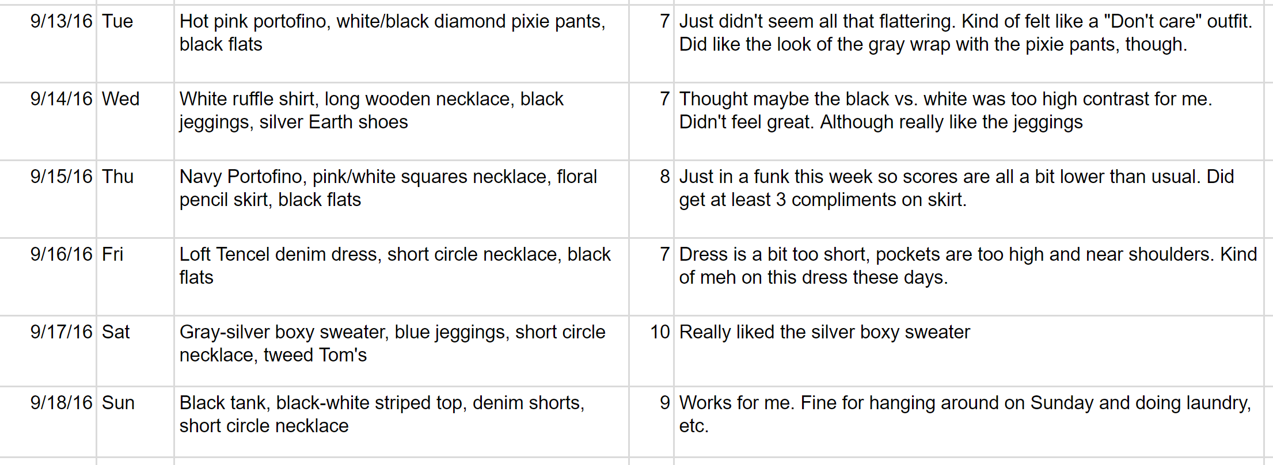
Task: Select the "Really liked the silver boxy sweater" cell
Action: [x=969, y=351]
